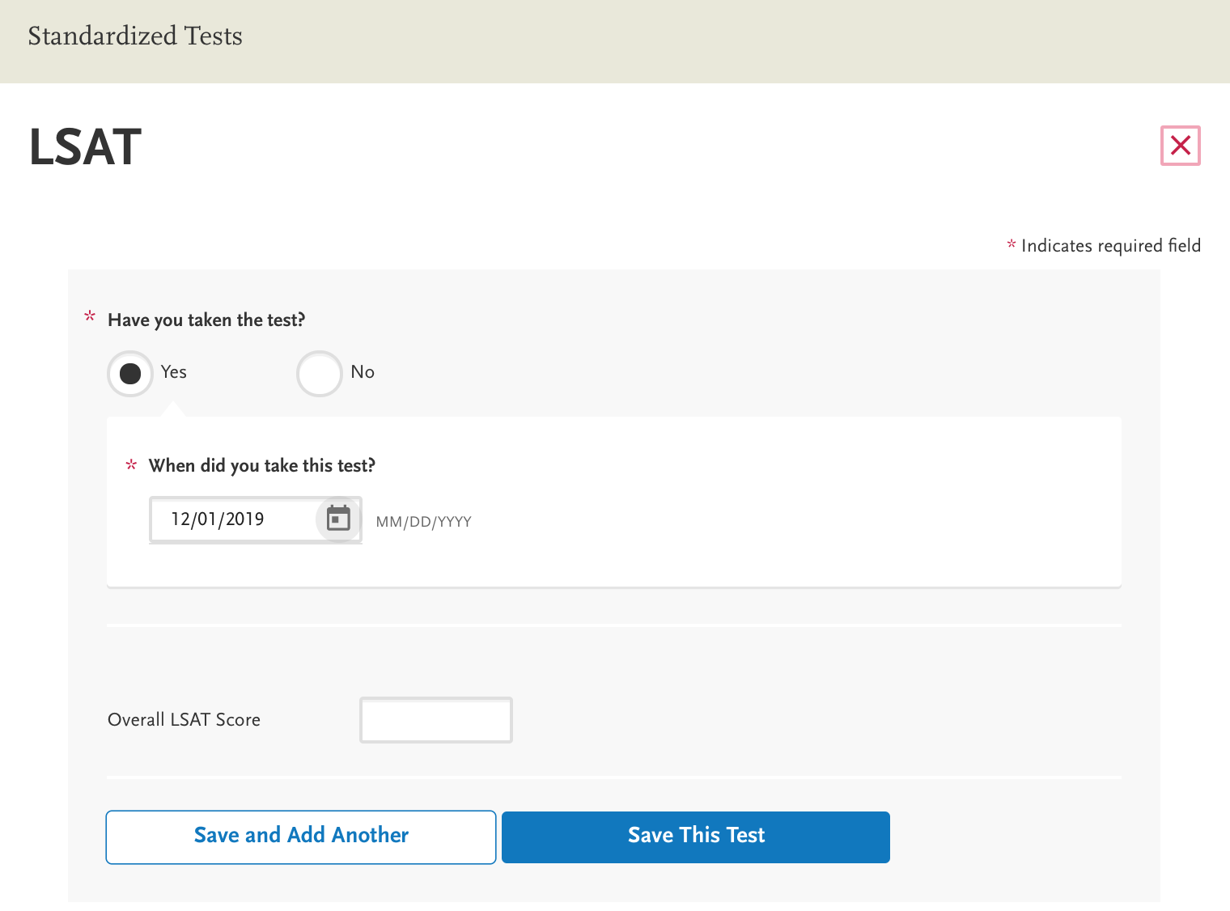Click the red asterisk before 'Indicates required field'
The height and width of the screenshot is (911, 1230).
coord(1011,244)
